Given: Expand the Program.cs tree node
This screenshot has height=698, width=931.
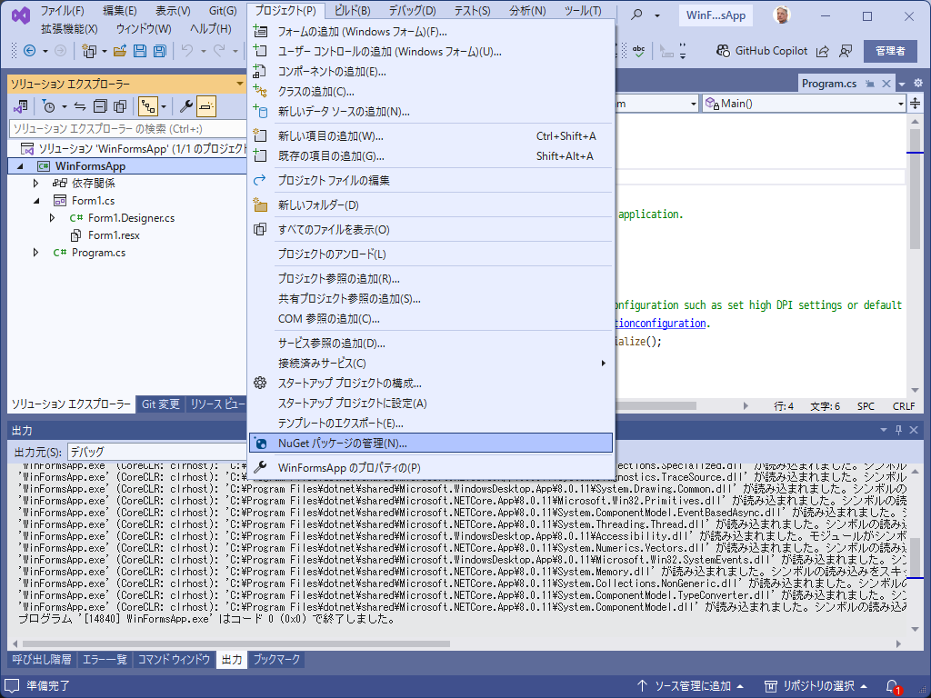Looking at the screenshot, I should pos(35,253).
